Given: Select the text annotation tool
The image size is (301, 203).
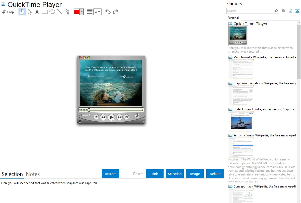Looking at the screenshot, I should (37, 12).
